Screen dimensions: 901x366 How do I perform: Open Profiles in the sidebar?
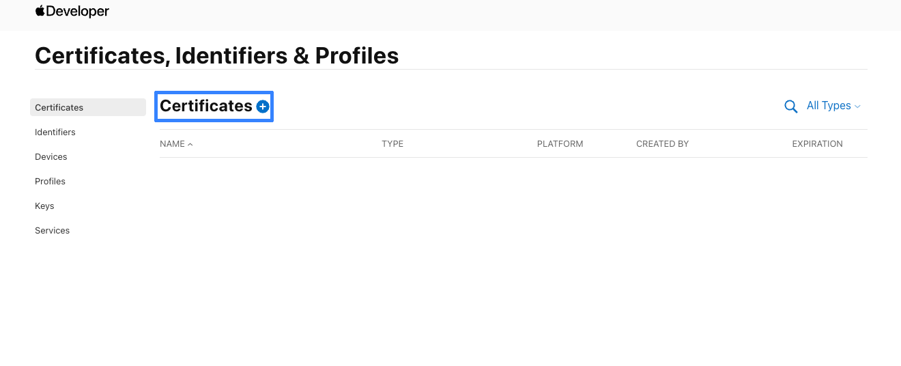click(x=51, y=181)
